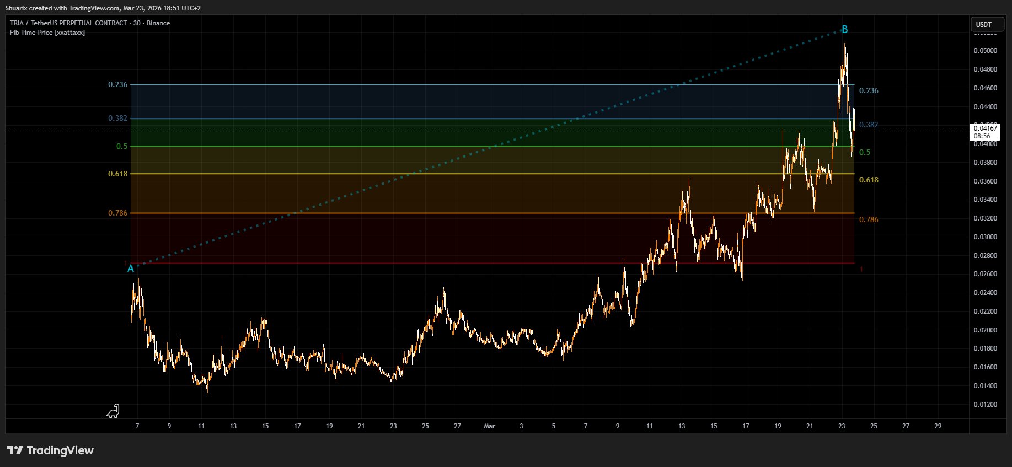Click the Fib Time-Price [xxattaxx] indicator label
Image resolution: width=1012 pixels, height=467 pixels.
[47, 33]
